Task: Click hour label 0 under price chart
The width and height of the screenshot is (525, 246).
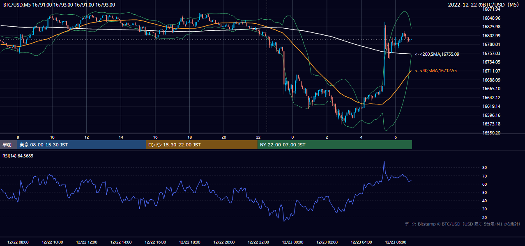Action: pyautogui.click(x=292, y=137)
